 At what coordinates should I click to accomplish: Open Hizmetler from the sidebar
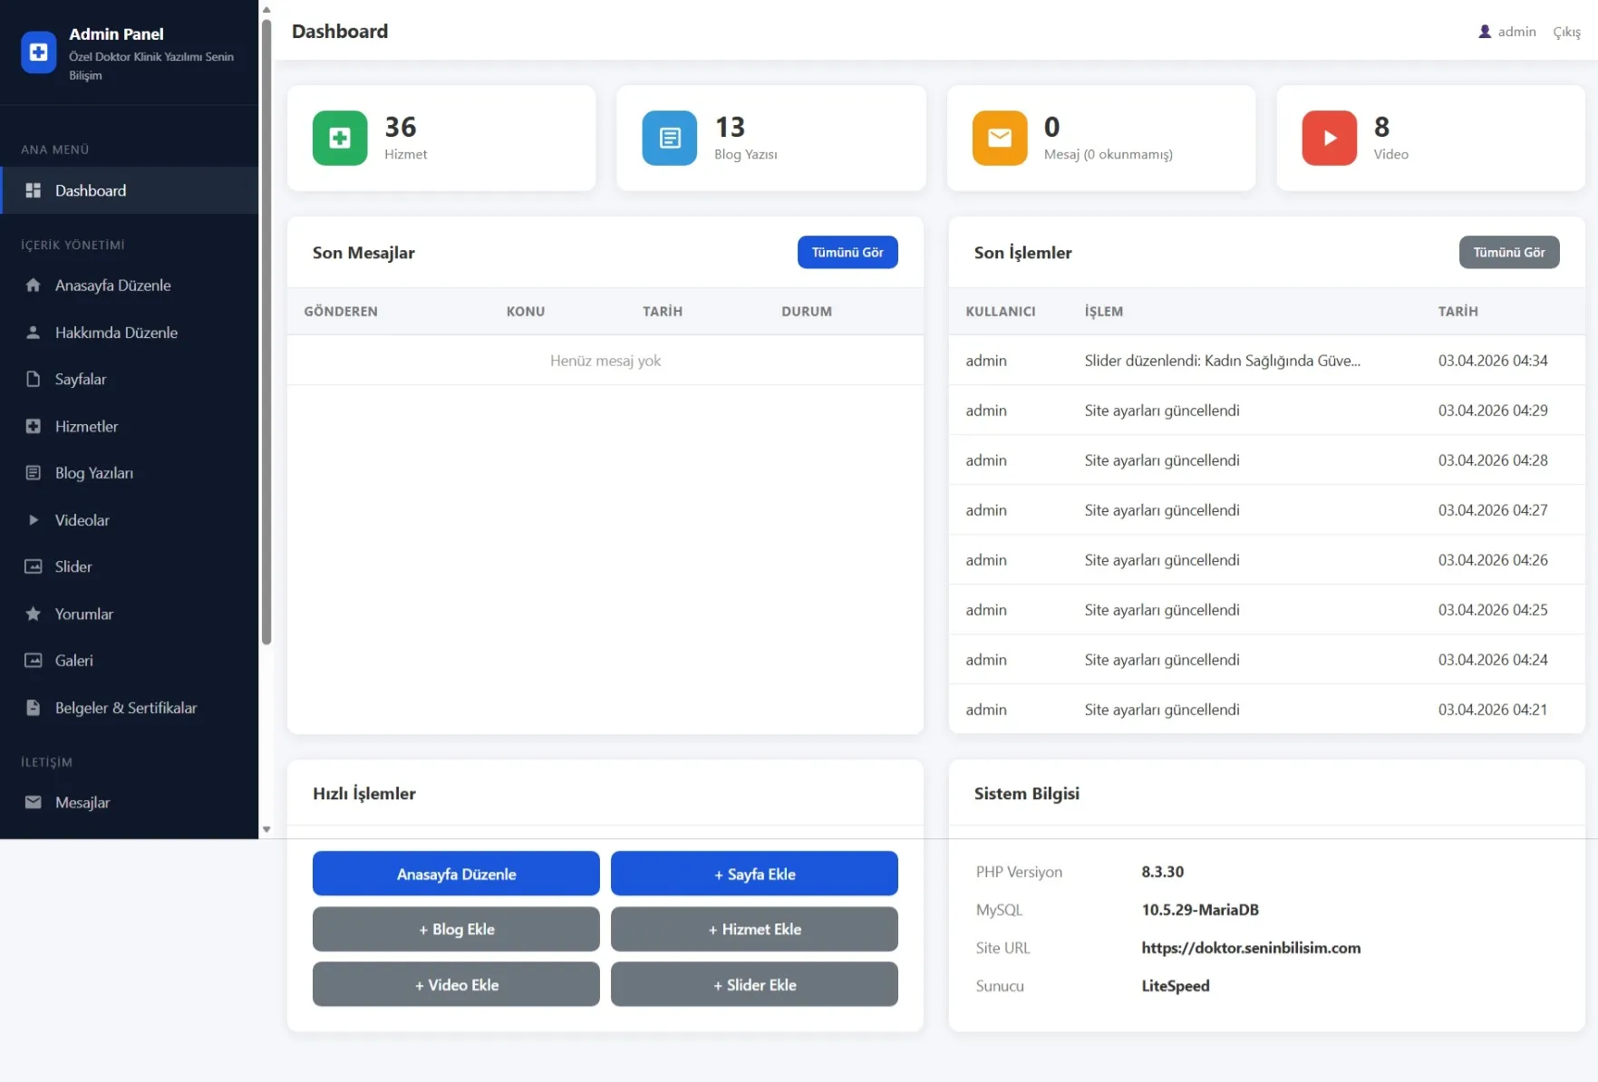(86, 426)
